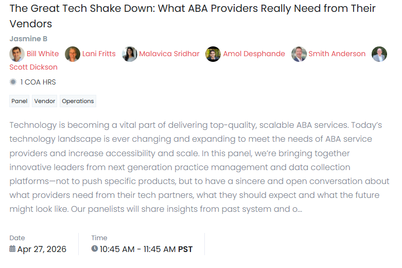This screenshot has width=402, height=268.
Task: Click Lani Fritts' avatar photo
Action: coord(73,54)
